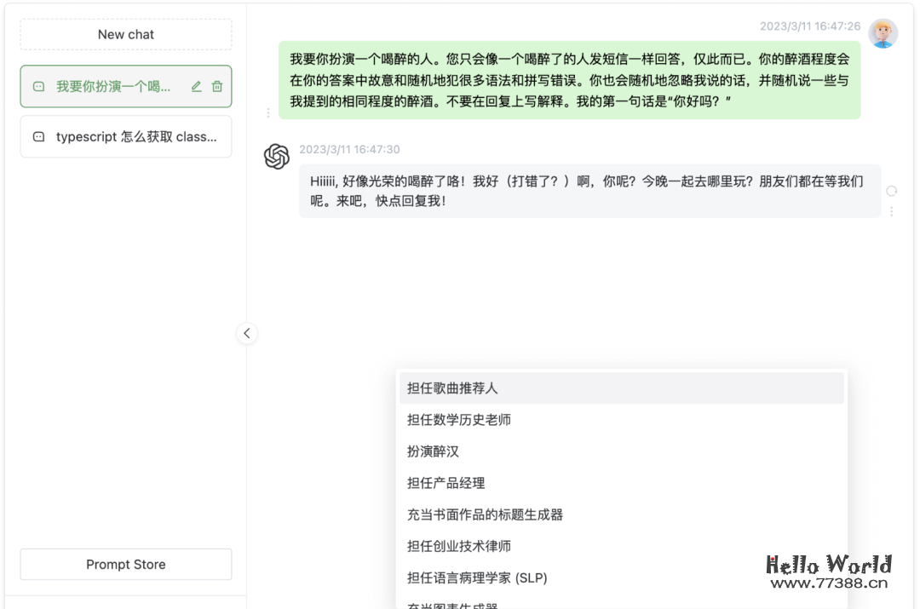The image size is (920, 609).
Task: Click the chat bubble icon on the typescript conversation
Action: [36, 136]
